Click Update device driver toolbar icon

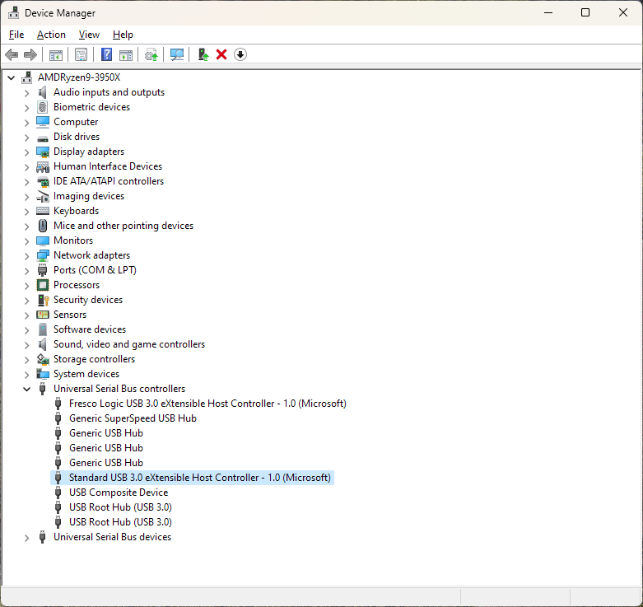click(x=151, y=54)
